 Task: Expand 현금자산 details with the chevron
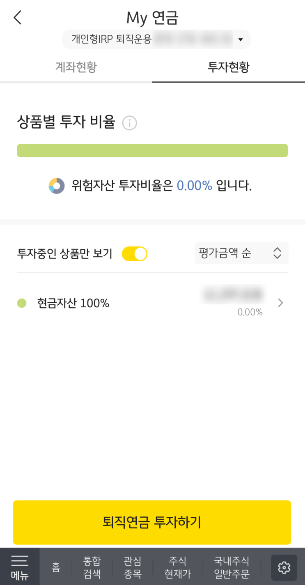tap(280, 303)
